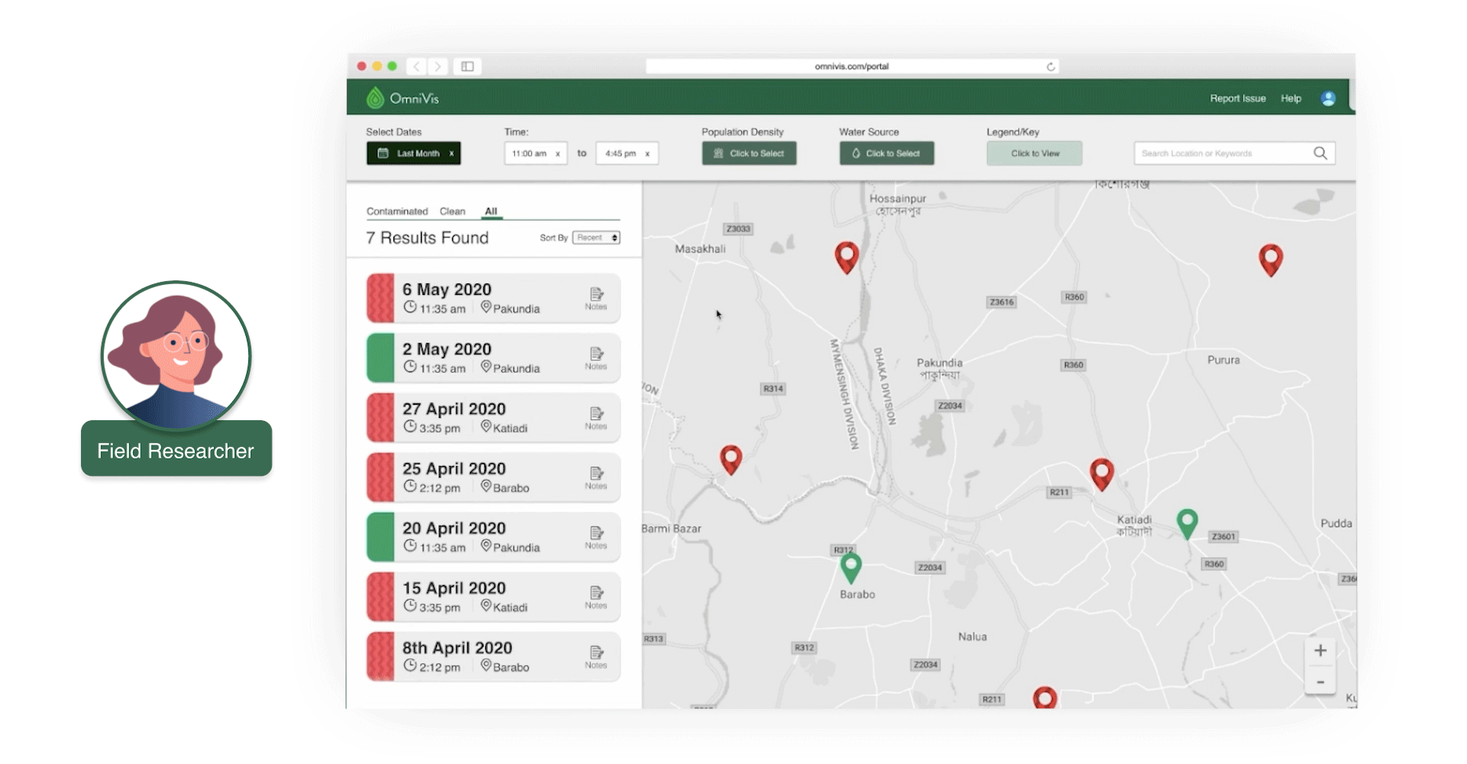
Task: Select the red pin above Barmi Bazar
Action: (x=731, y=459)
